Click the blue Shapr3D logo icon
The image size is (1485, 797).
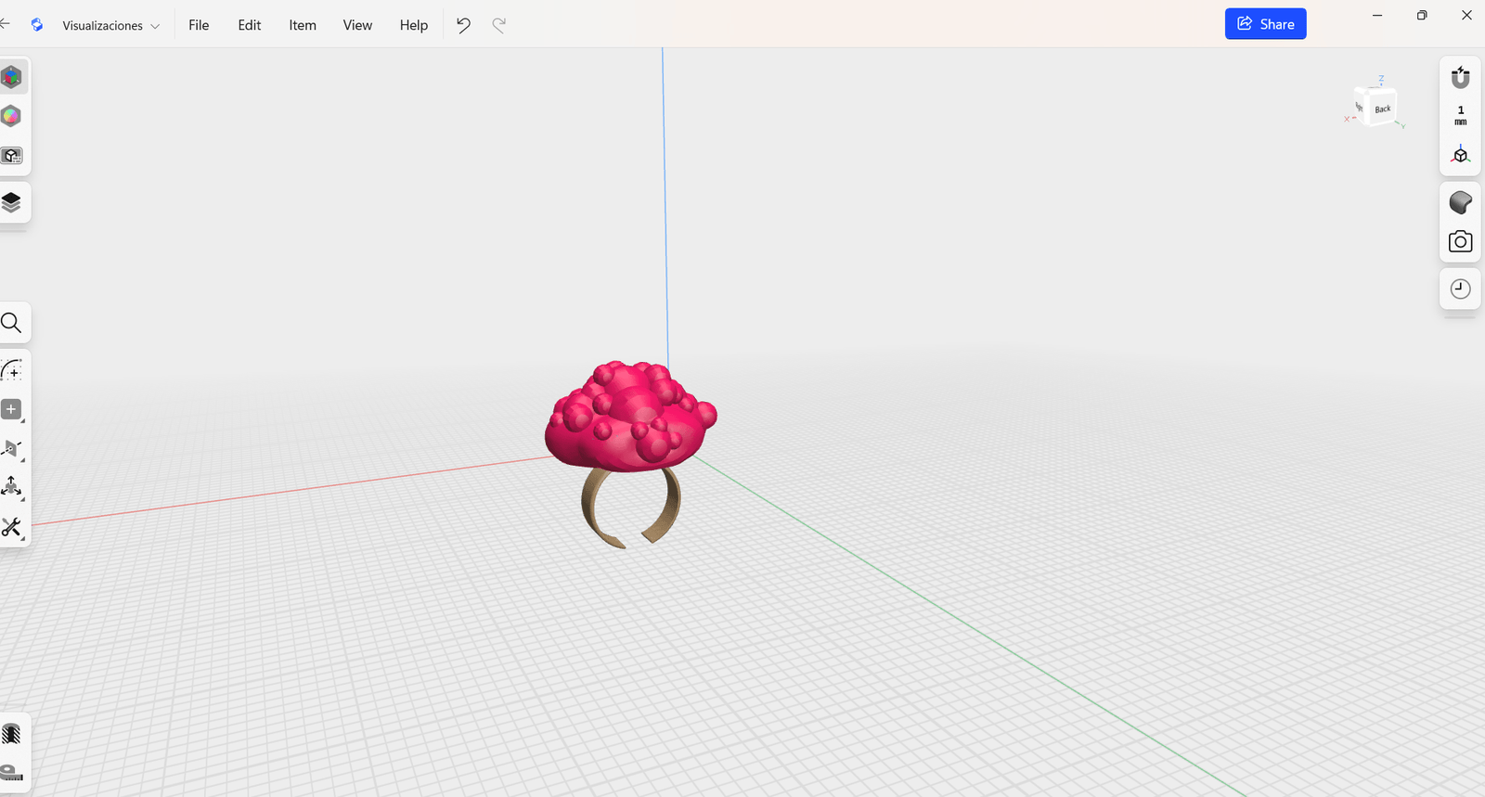coord(37,25)
